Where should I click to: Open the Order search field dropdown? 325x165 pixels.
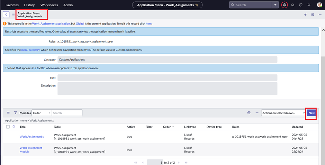pyautogui.click(x=42, y=113)
